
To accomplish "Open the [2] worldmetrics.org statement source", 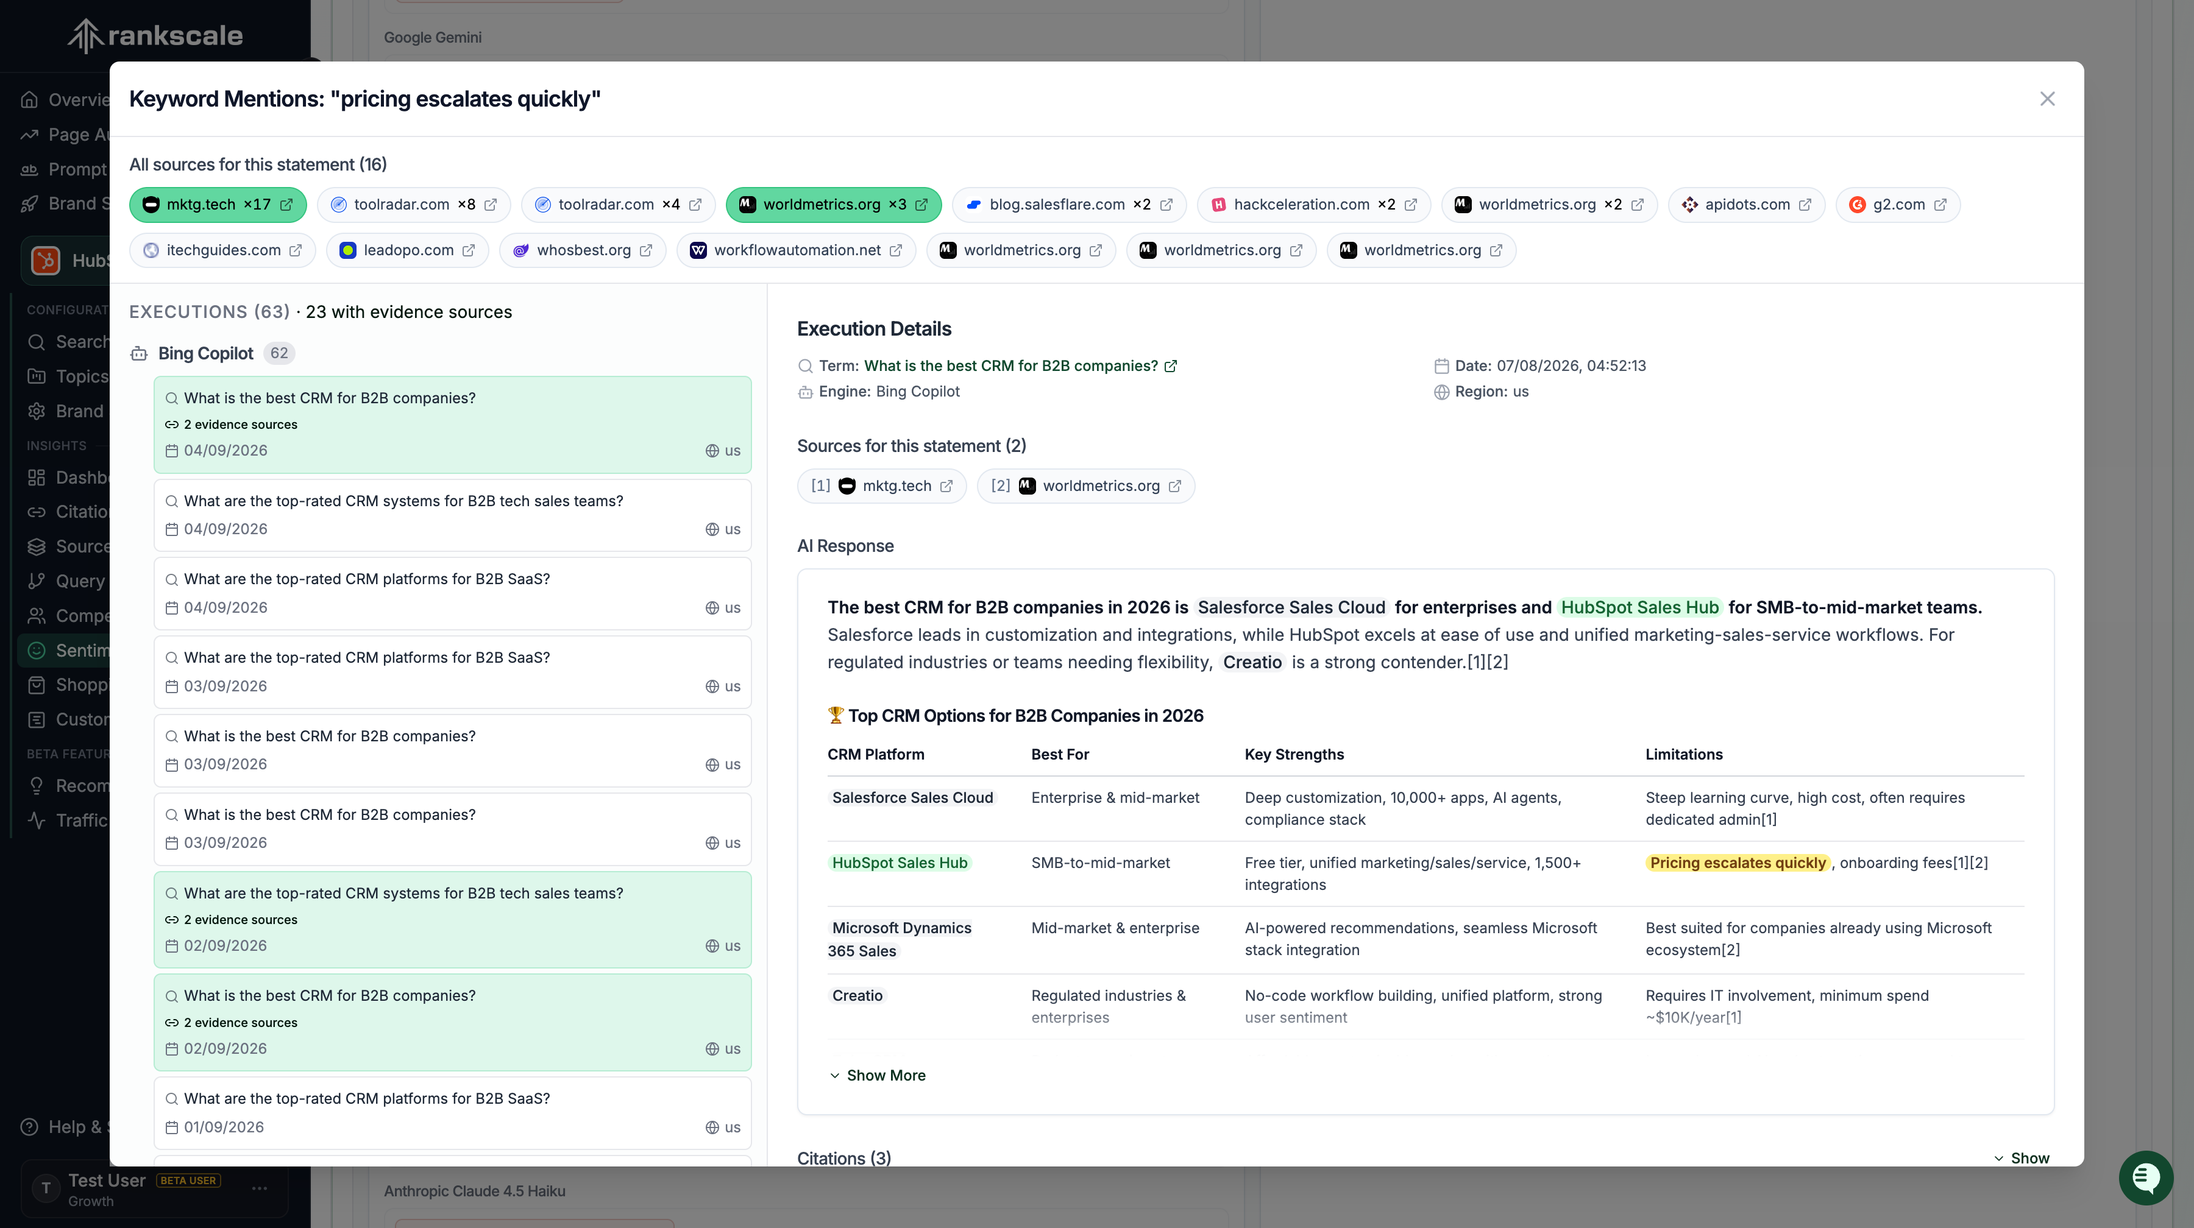I will click(x=1085, y=486).
